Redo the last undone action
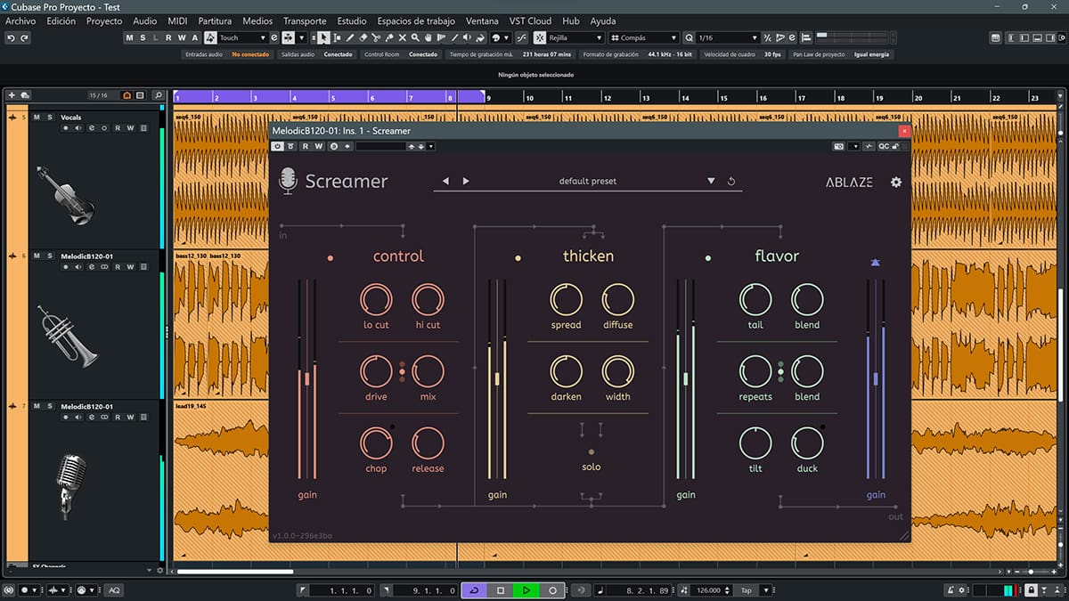The width and height of the screenshot is (1069, 601). point(24,38)
